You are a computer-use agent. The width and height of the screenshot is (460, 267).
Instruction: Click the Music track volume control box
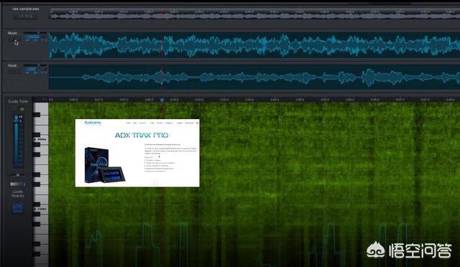pos(32,37)
